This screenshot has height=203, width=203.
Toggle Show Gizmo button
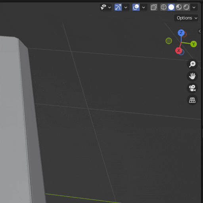point(118,7)
